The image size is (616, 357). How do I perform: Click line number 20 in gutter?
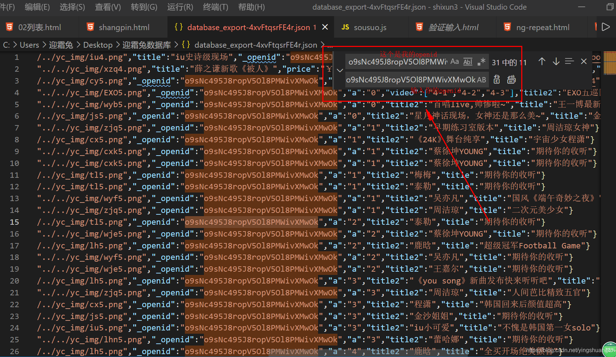14,281
